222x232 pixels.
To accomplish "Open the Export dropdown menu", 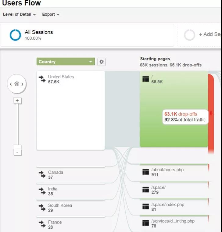I will (51, 14).
